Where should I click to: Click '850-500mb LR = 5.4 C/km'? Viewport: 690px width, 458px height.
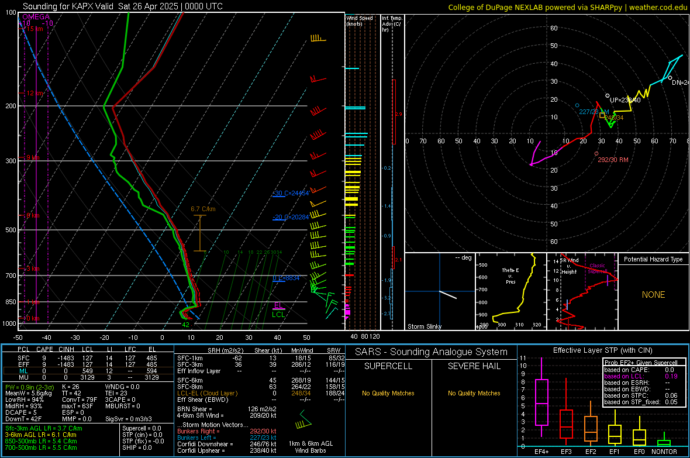41,441
